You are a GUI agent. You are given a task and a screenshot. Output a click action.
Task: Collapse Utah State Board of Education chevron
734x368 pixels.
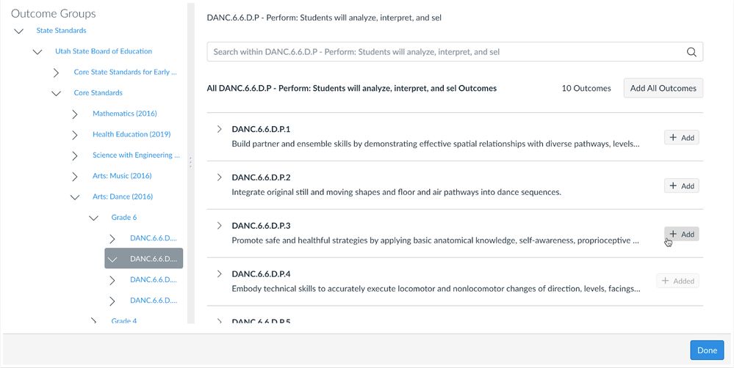[37, 52]
